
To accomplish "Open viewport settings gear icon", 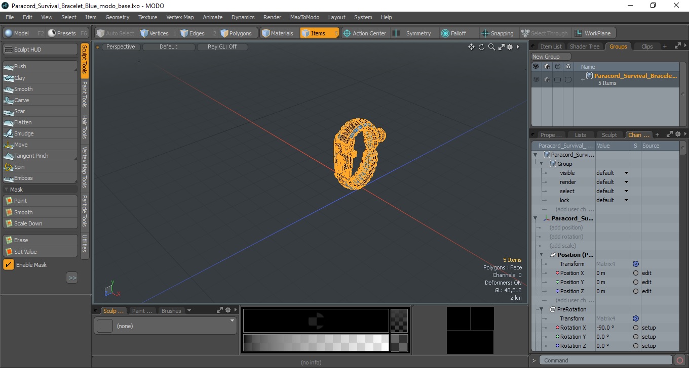I will (x=510, y=47).
